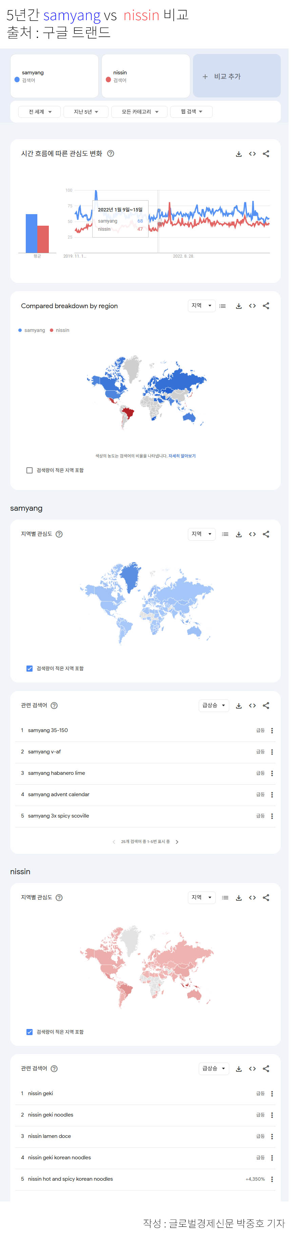
Task: Open the 전 세계 region dropdown
Action: point(40,113)
